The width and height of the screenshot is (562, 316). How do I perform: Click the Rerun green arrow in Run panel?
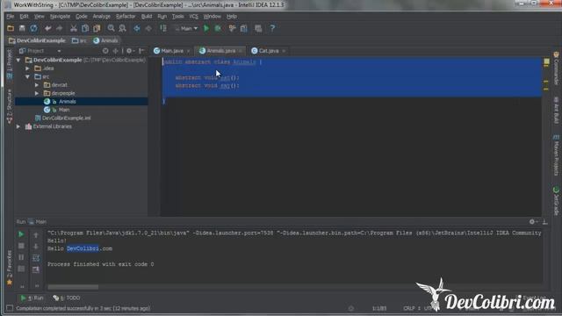pos(21,234)
